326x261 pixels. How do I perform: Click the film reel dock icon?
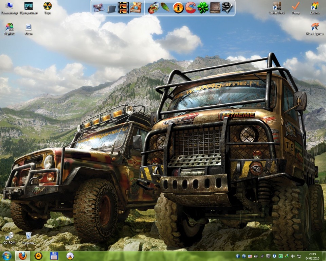[x=227, y=8]
